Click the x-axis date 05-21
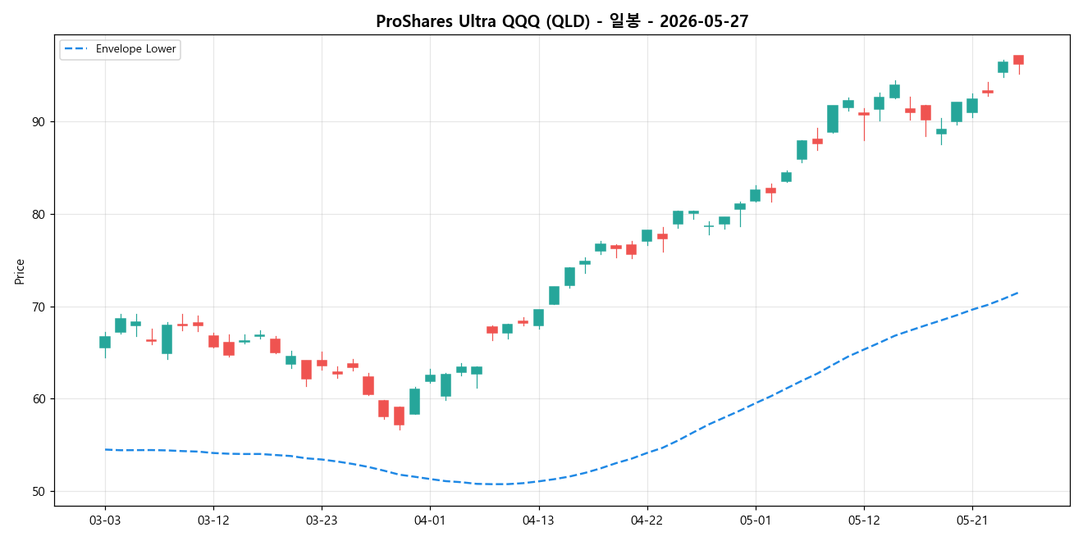The image size is (1083, 541). pyautogui.click(x=971, y=521)
